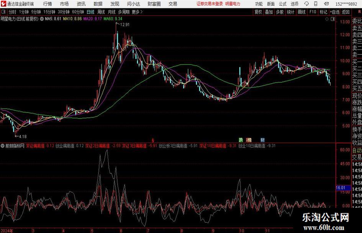Image resolution: width=362 pixels, height=233 pixels.
Task: Click the 标记 mark toolbar button
Action: pos(323,12)
